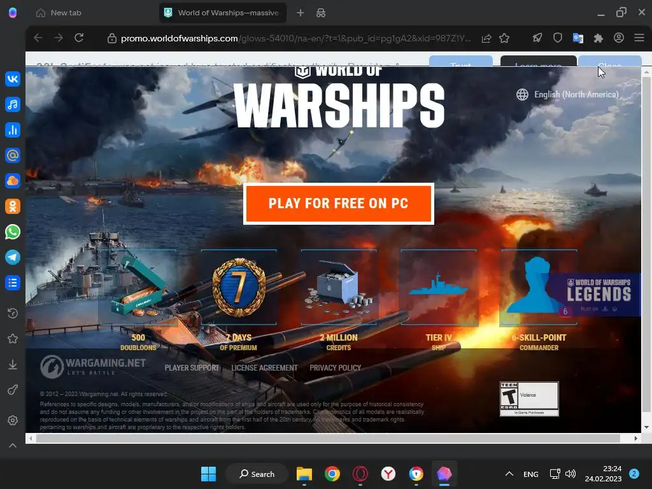Click the horizontal scrollbar right arrow
The image size is (652, 489).
tap(636, 438)
